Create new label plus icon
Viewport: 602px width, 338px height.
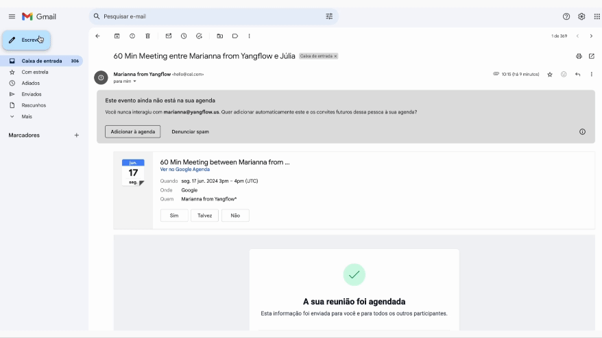(76, 135)
